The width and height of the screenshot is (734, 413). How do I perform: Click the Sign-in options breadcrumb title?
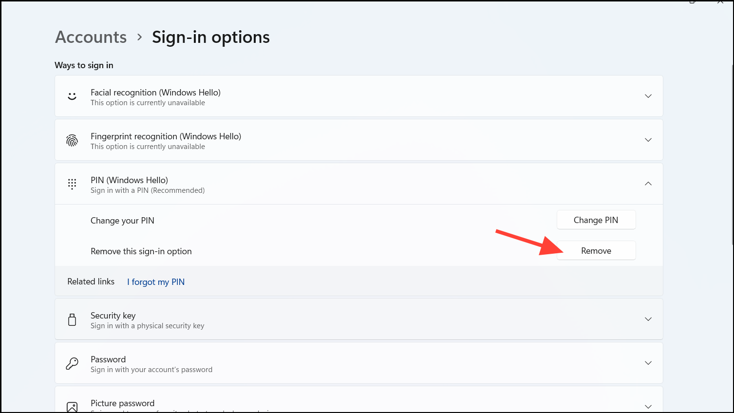click(211, 37)
